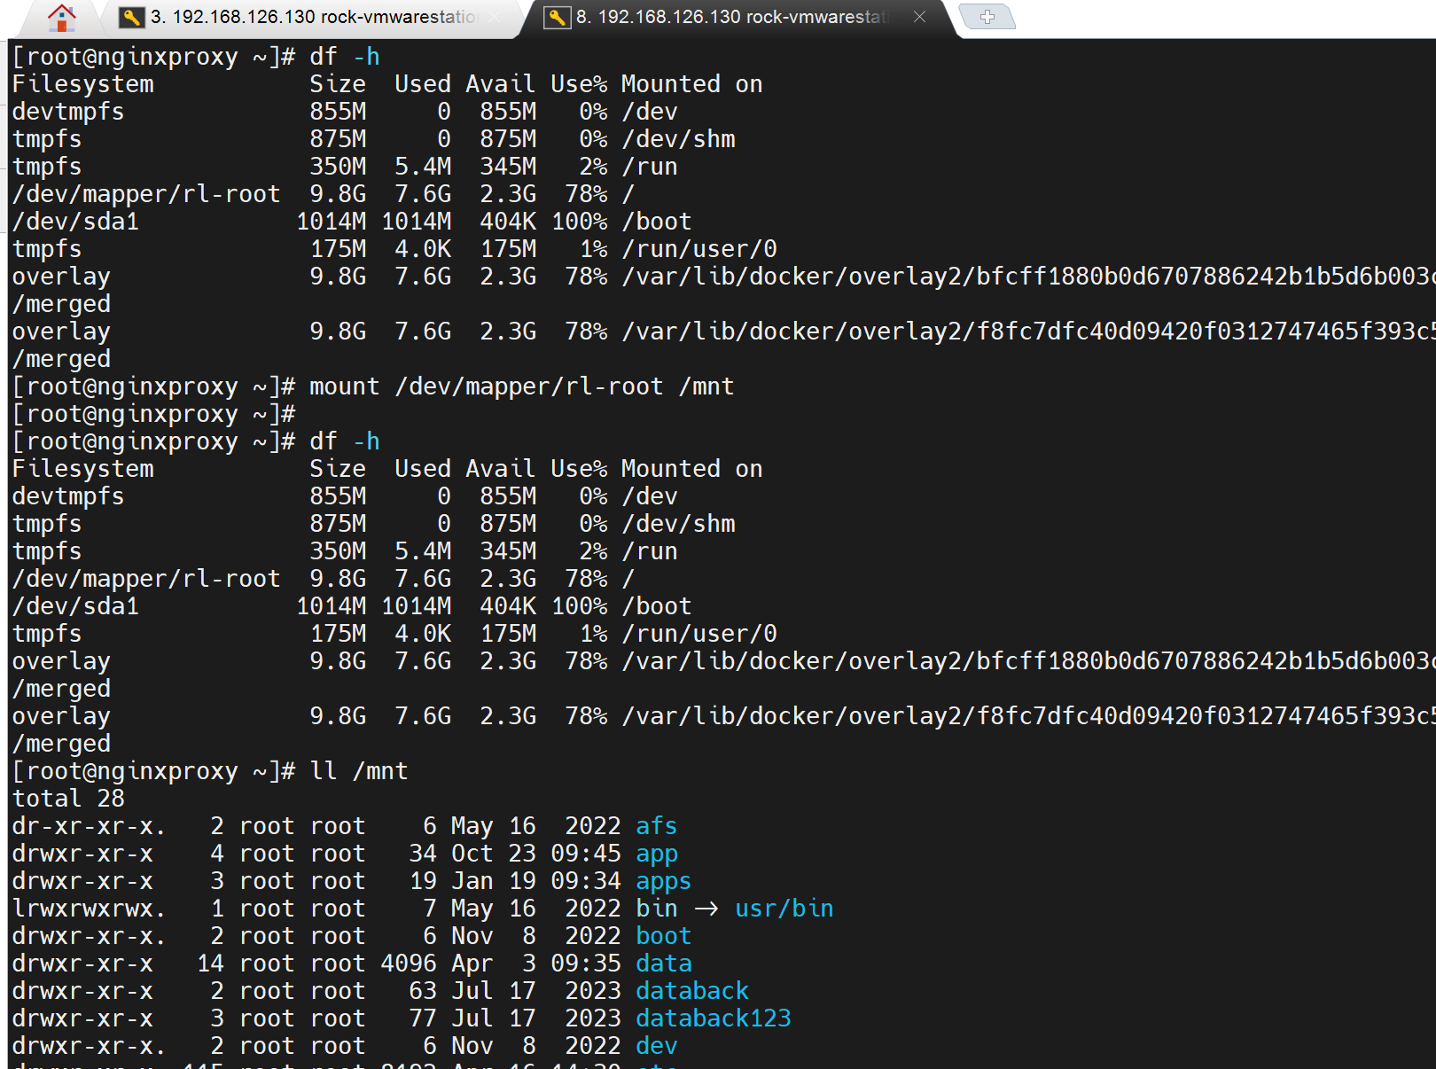Click the bin symlink name in listing
This screenshot has height=1069, width=1436.
[x=656, y=909]
